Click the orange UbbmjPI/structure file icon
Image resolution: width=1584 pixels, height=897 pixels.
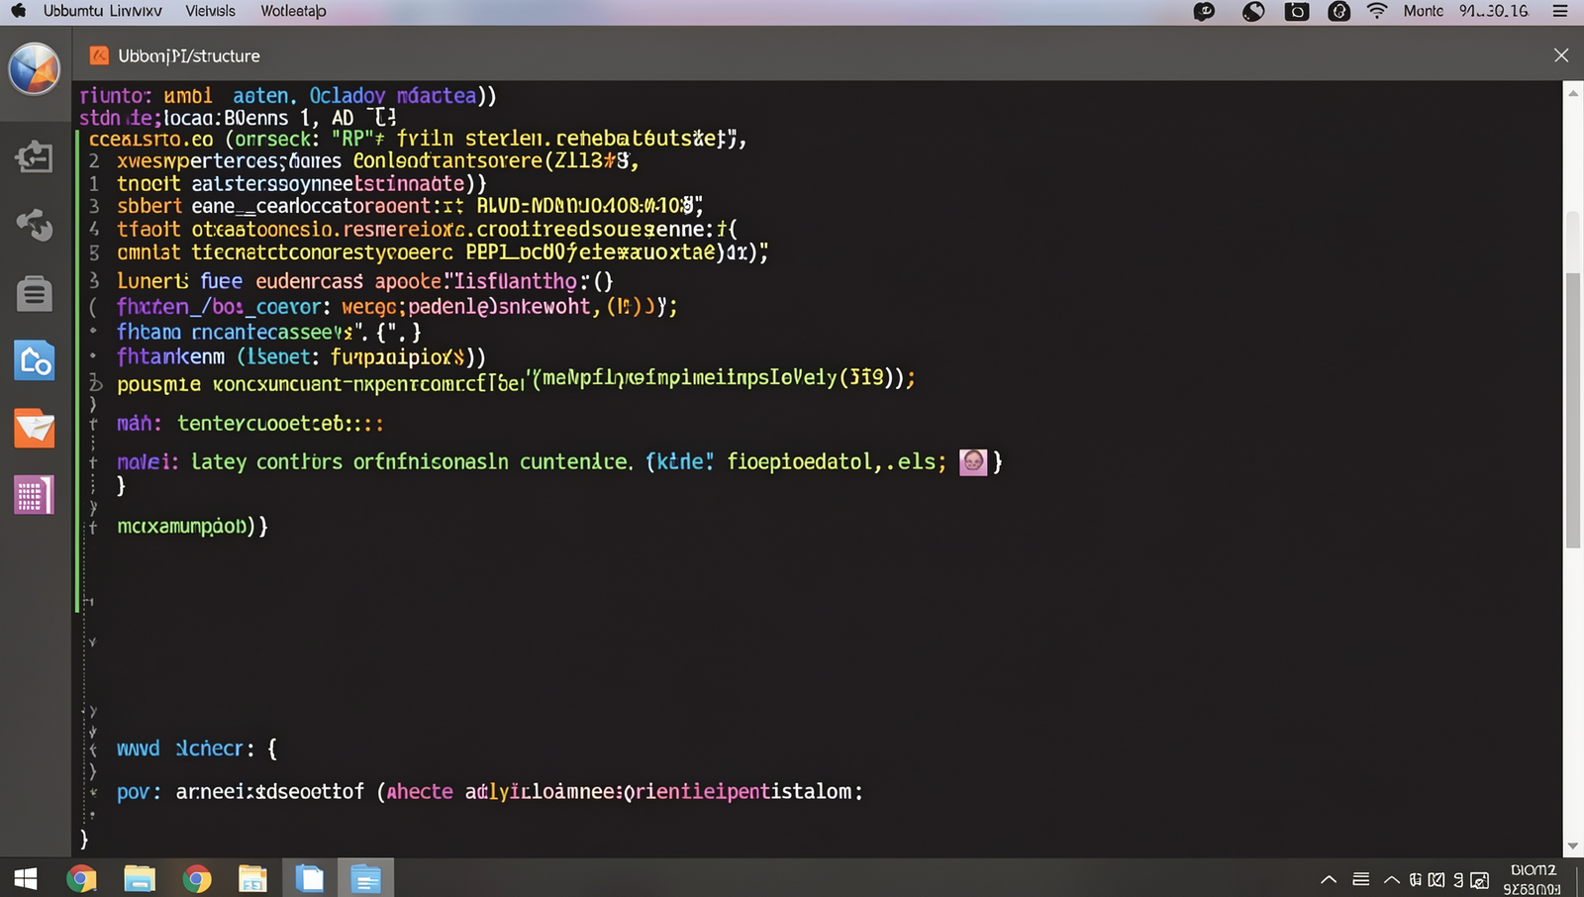pyautogui.click(x=99, y=55)
